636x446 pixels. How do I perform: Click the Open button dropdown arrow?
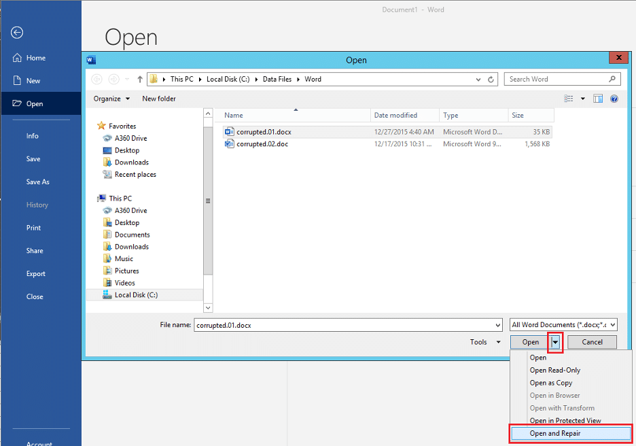555,342
